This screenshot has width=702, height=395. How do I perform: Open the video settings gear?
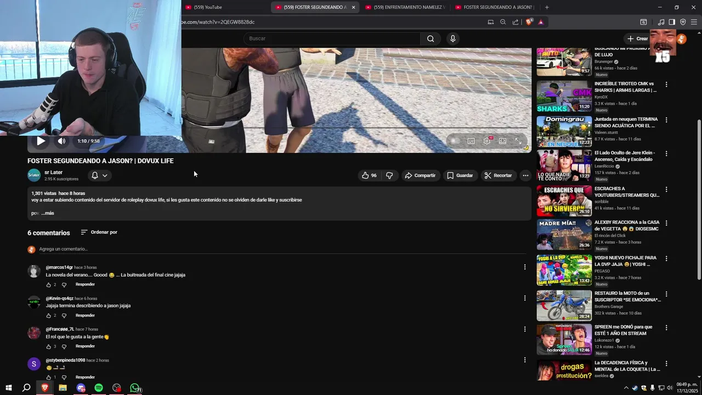click(x=487, y=141)
